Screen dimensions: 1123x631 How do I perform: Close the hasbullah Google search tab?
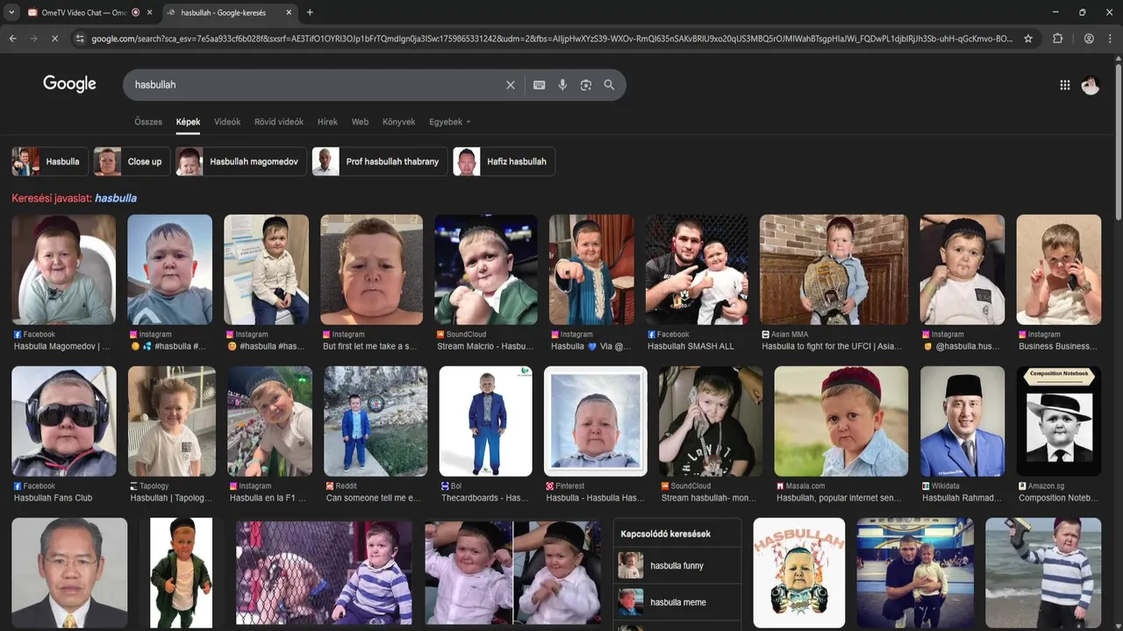coord(289,12)
